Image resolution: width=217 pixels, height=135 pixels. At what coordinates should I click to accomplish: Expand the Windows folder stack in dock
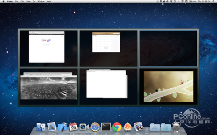(x=166, y=127)
